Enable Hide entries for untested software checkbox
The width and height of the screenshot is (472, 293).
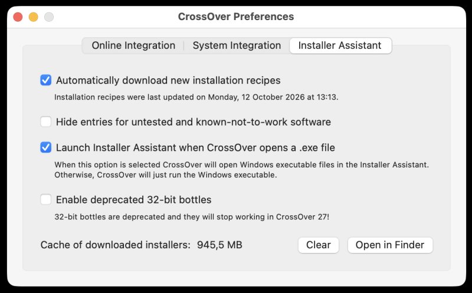tap(46, 122)
